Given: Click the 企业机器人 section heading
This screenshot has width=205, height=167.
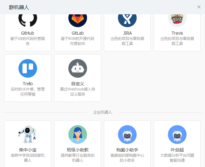Looking at the screenshot, I should click(x=103, y=112).
